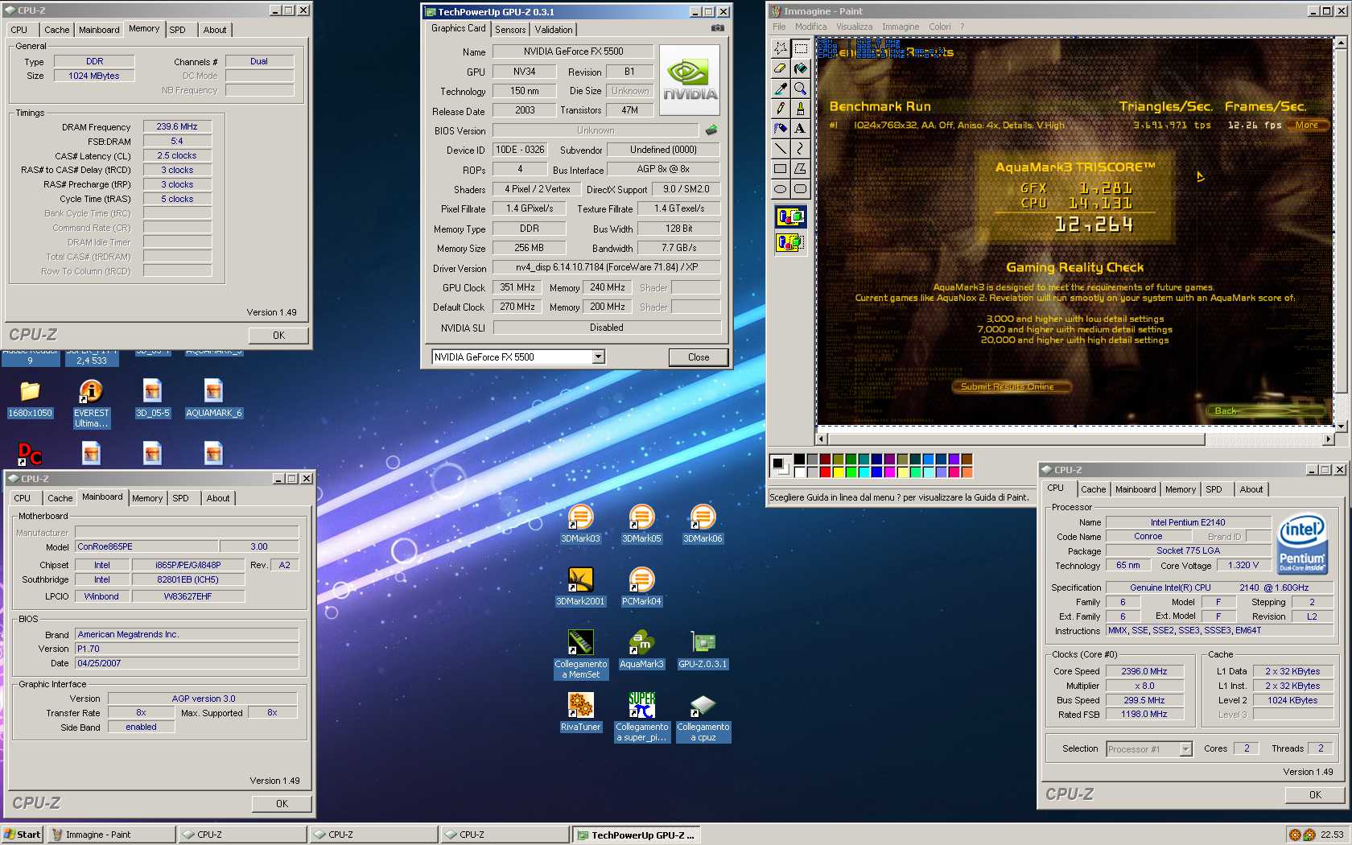Open the Immagine menu in Paint
This screenshot has width=1352, height=845.
click(x=900, y=27)
